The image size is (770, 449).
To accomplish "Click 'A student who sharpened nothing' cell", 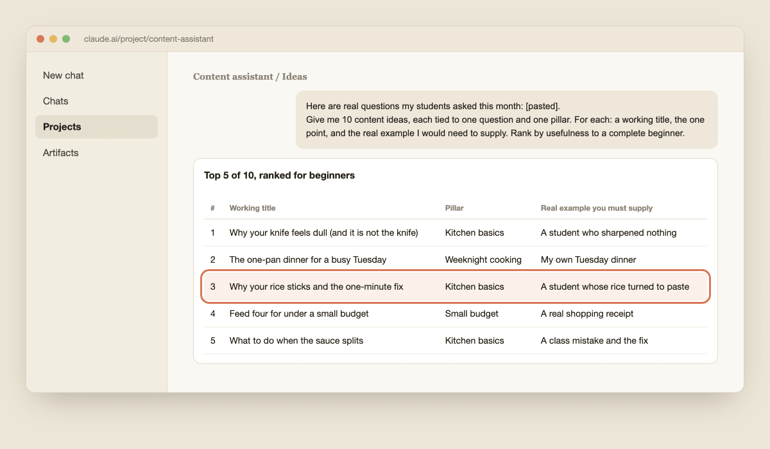I will click(609, 233).
